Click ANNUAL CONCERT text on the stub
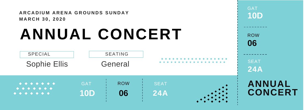Image resolution: width=304 pixels, height=110 pixels. (x=273, y=88)
